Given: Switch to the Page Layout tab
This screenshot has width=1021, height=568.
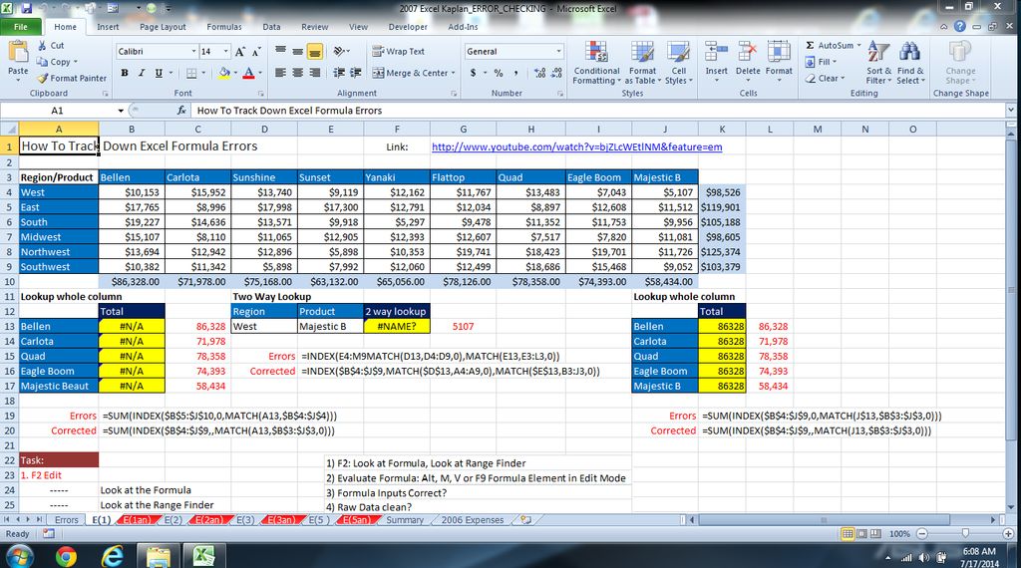Looking at the screenshot, I should click(163, 27).
